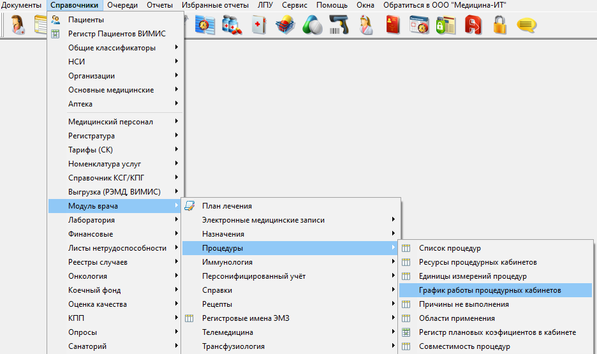Click the yellow padlock toolbar icon

tap(499, 25)
